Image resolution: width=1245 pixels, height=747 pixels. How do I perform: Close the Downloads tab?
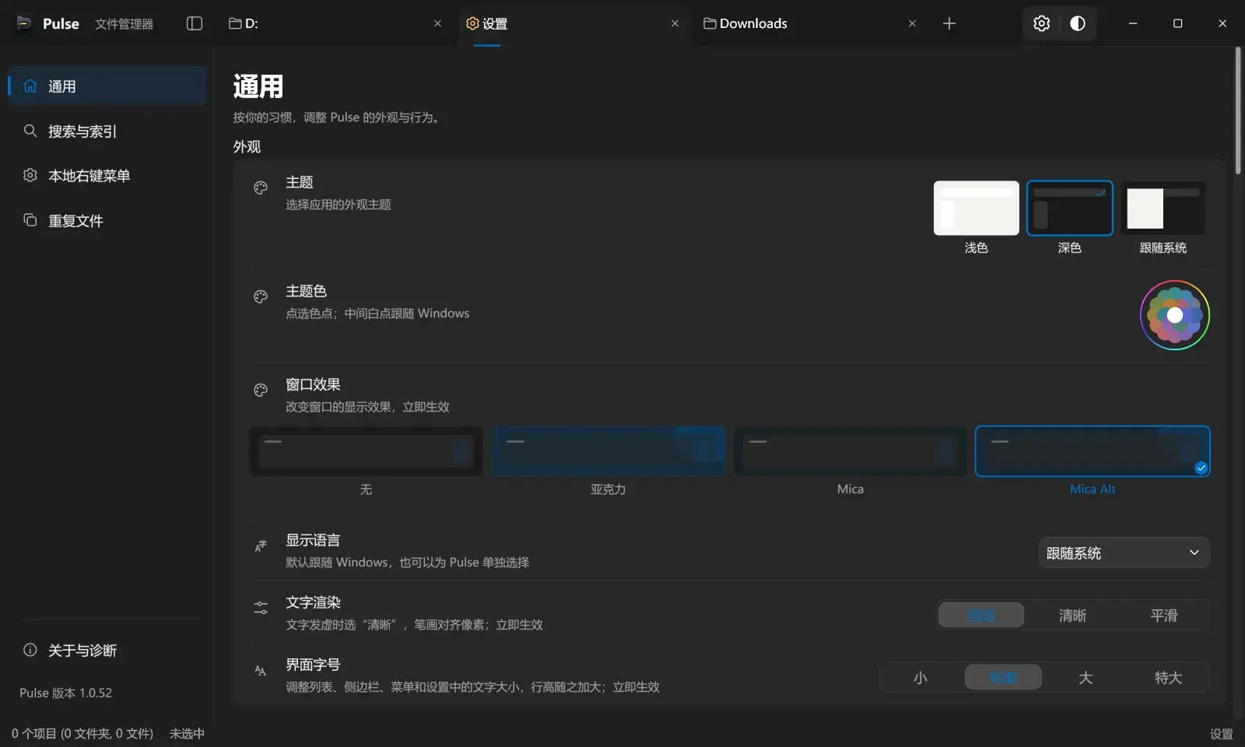912,23
